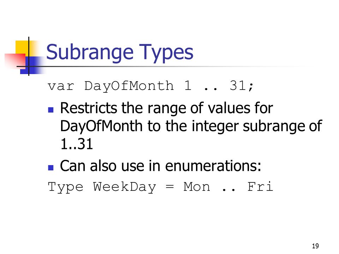The height and width of the screenshot is (254, 339).
Task: Click 'Fri' in the WeekDay code line
Action: click(x=260, y=187)
